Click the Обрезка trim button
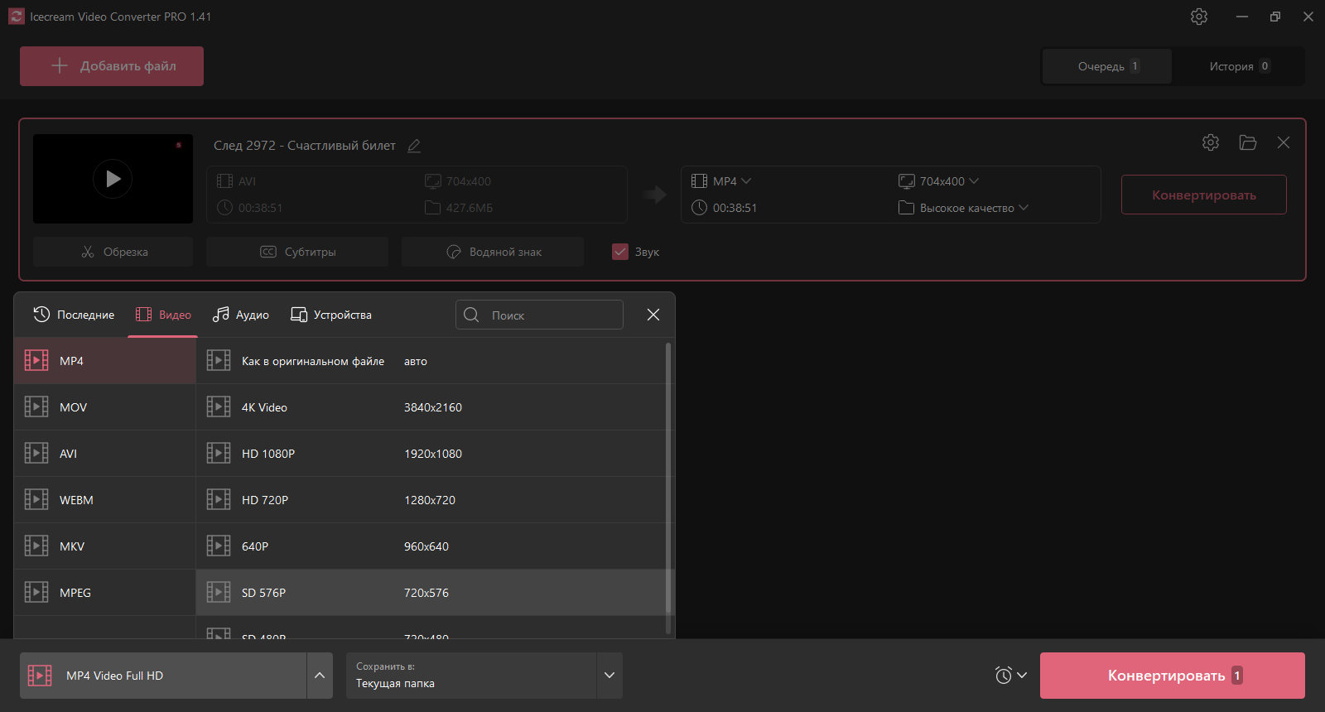 113,252
